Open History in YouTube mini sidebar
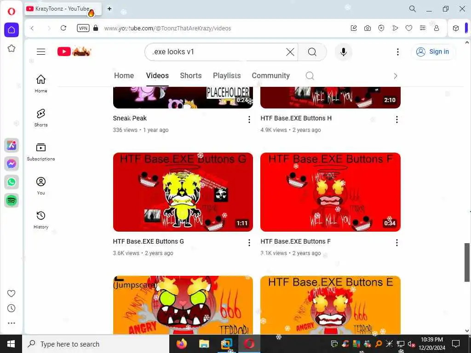This screenshot has width=471, height=353. click(41, 220)
